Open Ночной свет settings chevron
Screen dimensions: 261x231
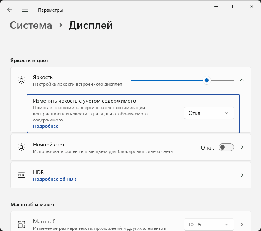click(x=242, y=147)
